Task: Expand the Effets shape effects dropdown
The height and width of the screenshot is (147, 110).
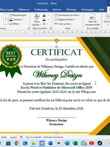Action: pyautogui.click(x=20, y=24)
